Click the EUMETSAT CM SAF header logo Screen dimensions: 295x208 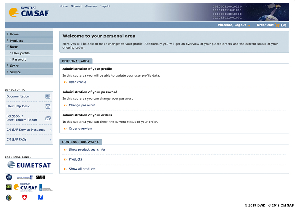point(29,12)
